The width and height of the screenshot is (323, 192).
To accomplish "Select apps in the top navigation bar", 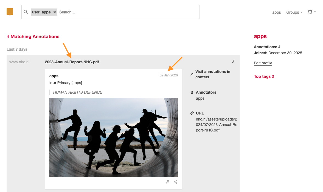I will (276, 12).
